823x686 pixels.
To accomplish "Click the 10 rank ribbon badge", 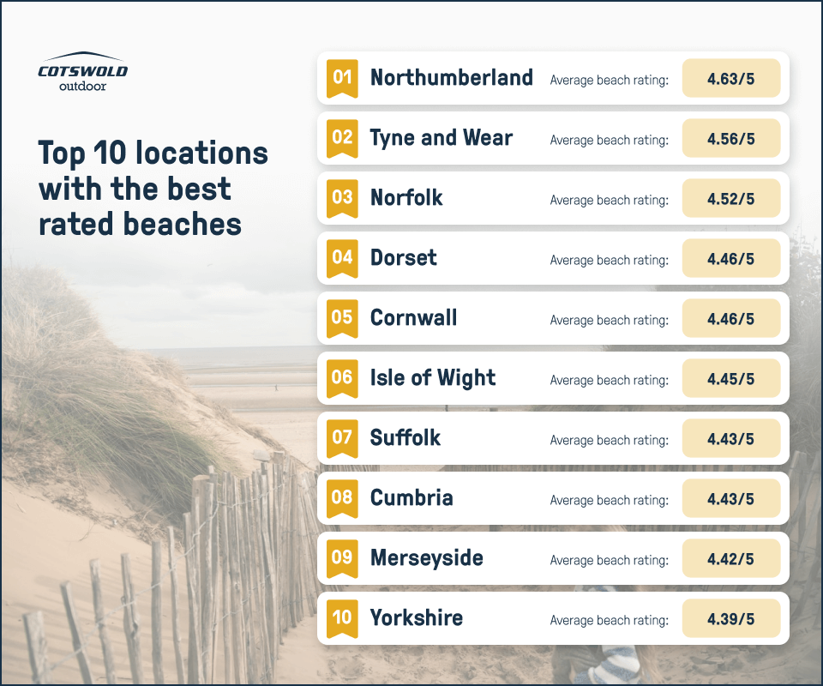I will click(342, 618).
